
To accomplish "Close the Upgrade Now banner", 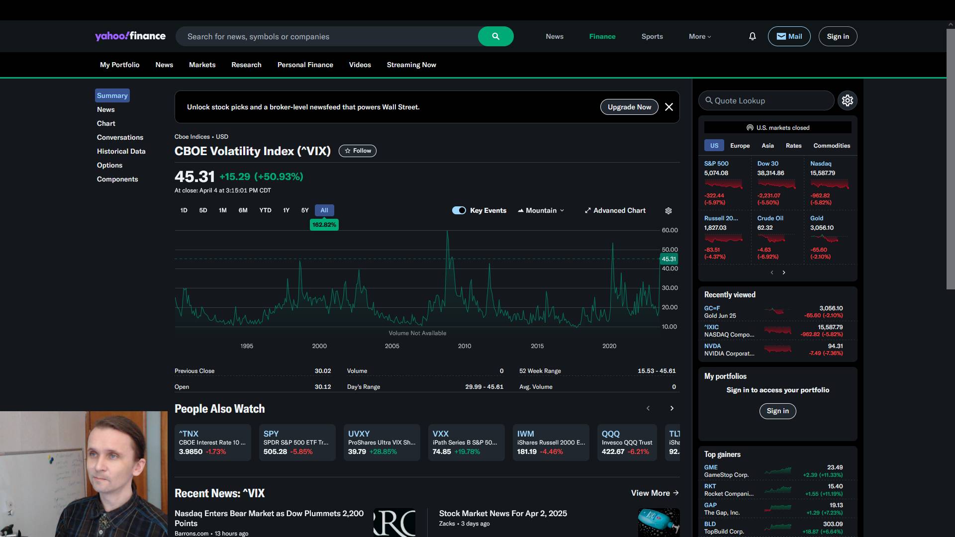I will pos(669,107).
